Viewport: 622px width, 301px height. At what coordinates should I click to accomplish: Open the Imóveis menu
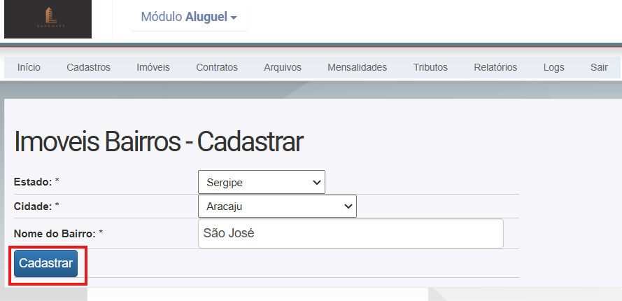(153, 67)
